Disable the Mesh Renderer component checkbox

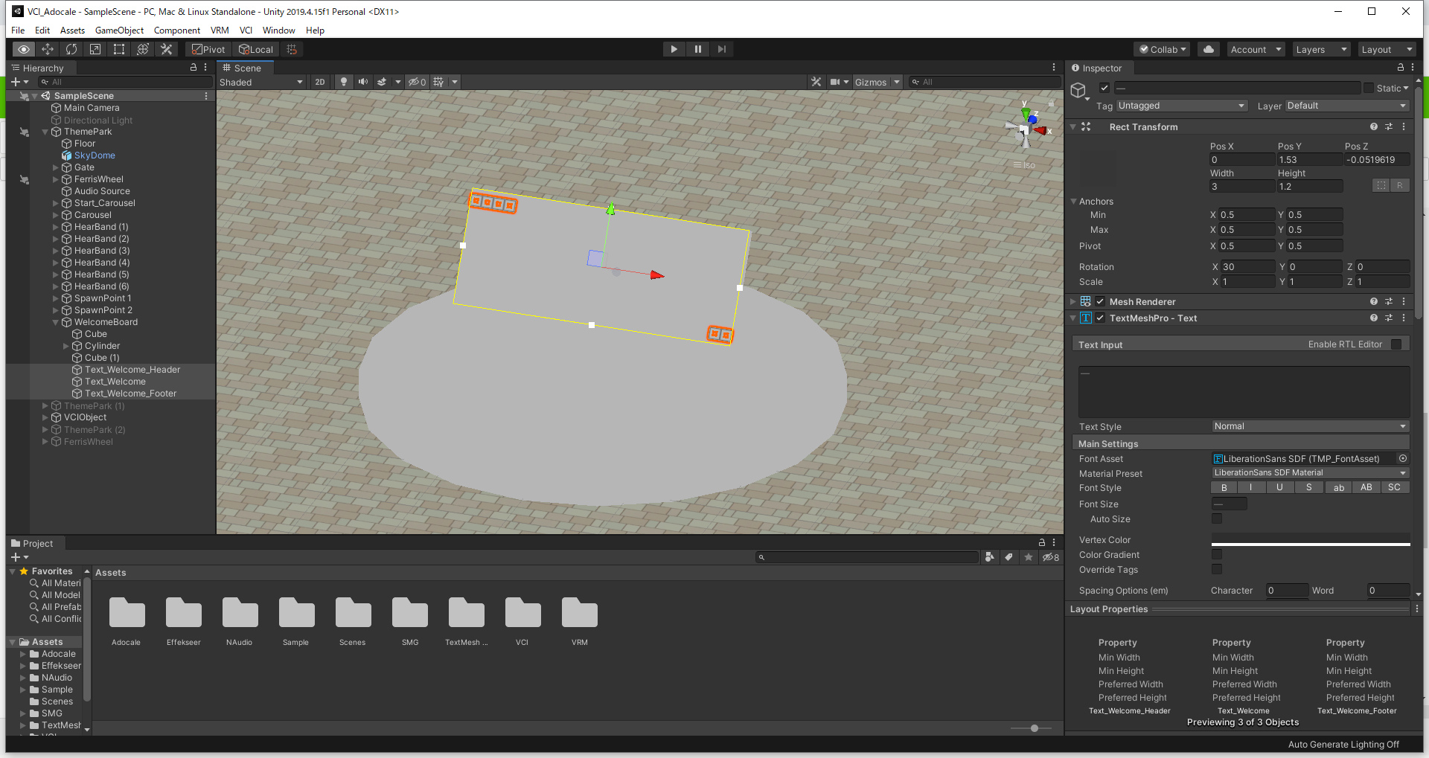(1100, 301)
